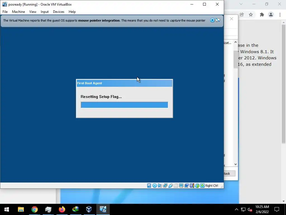
Task: Click the muted volume icon in tray
Action: (250, 209)
